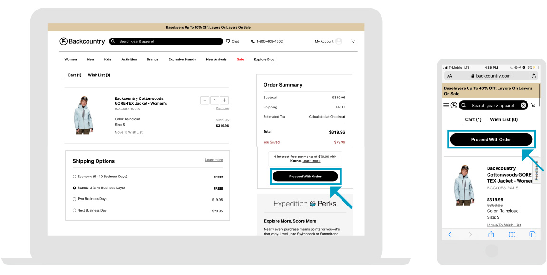Viewport: 547px width, 275px height.
Task: Open Explore Blog navigation item
Action: (264, 59)
